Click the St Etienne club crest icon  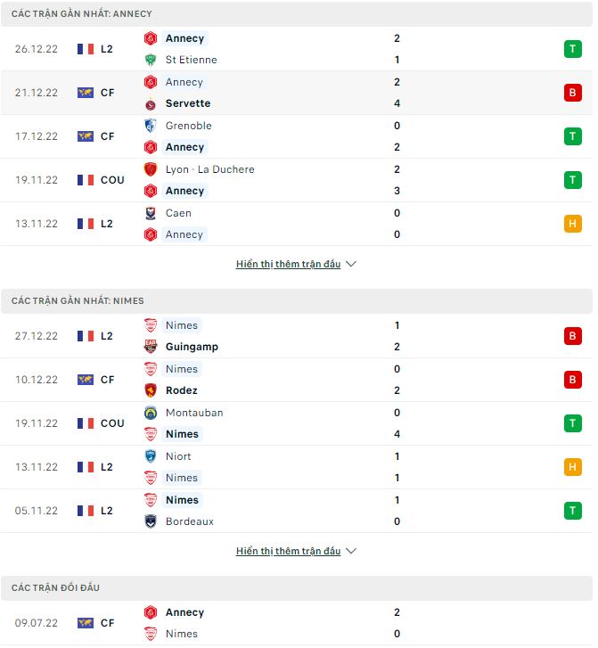(x=151, y=60)
